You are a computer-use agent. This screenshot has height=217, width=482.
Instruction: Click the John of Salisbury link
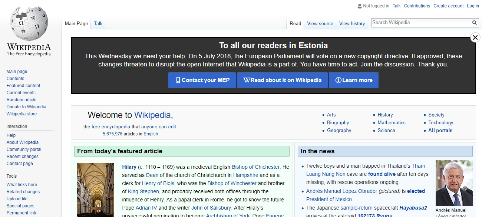[x=211, y=208]
